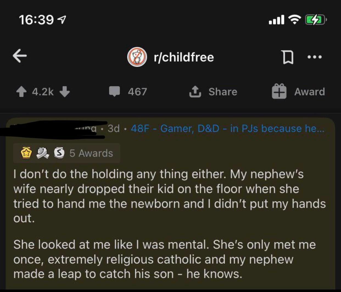Tap the Share upload icon
341x292 pixels.
pos(195,92)
